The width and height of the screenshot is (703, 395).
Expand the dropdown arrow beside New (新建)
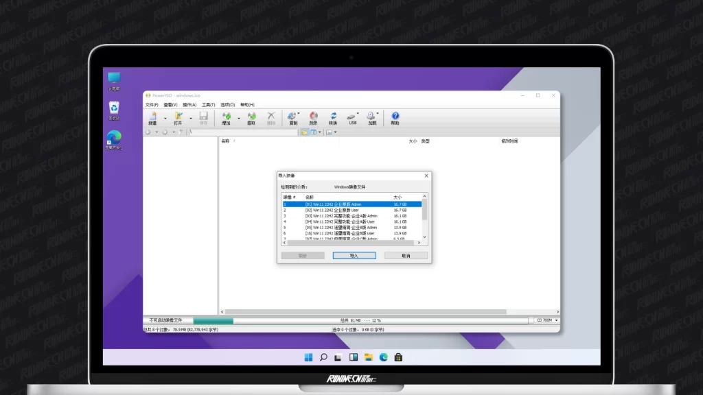click(165, 118)
